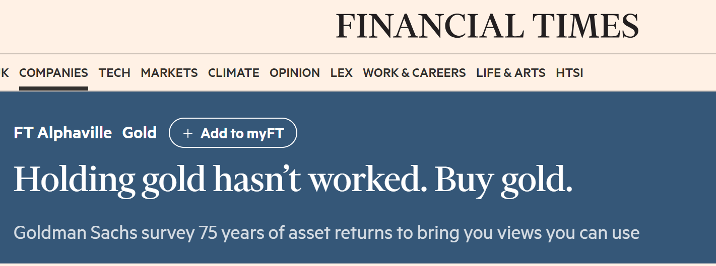Navigate to the Climate section
Screen dimensions: 716x266
(233, 73)
